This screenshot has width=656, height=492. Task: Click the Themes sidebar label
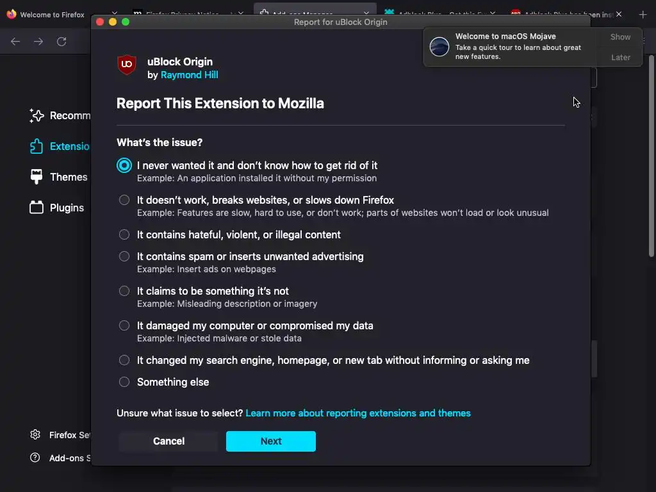coord(69,177)
